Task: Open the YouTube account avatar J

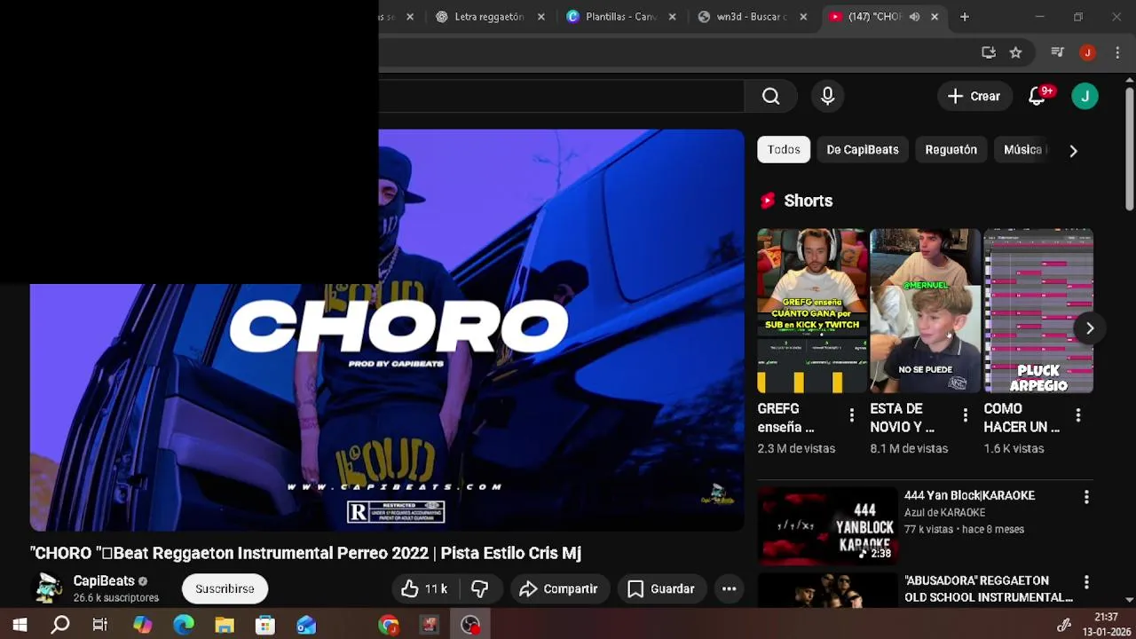Action: (1085, 96)
